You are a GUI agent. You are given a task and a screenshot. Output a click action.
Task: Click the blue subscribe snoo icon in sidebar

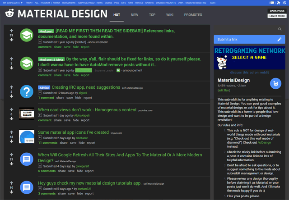pos(275,84)
